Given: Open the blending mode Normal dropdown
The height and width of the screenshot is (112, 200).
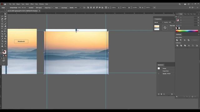Looking at the screenshot, I should click(159, 22).
